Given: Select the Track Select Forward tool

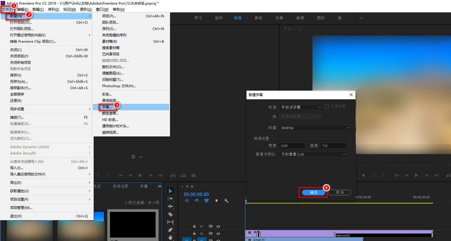Looking at the screenshot, I should [170, 199].
